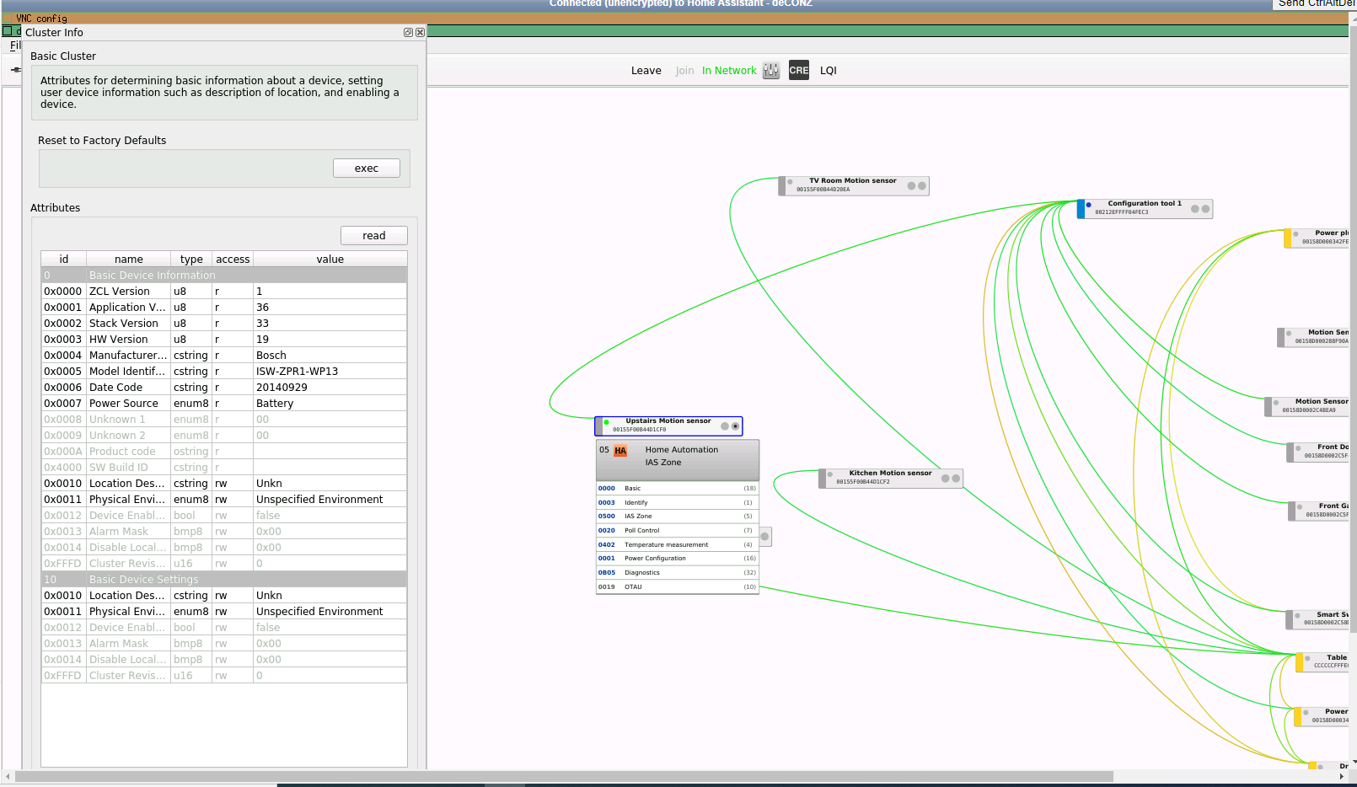Screen dimensions: 1357x787
Task: Open the IAS Zone cluster entry
Action: (677, 517)
